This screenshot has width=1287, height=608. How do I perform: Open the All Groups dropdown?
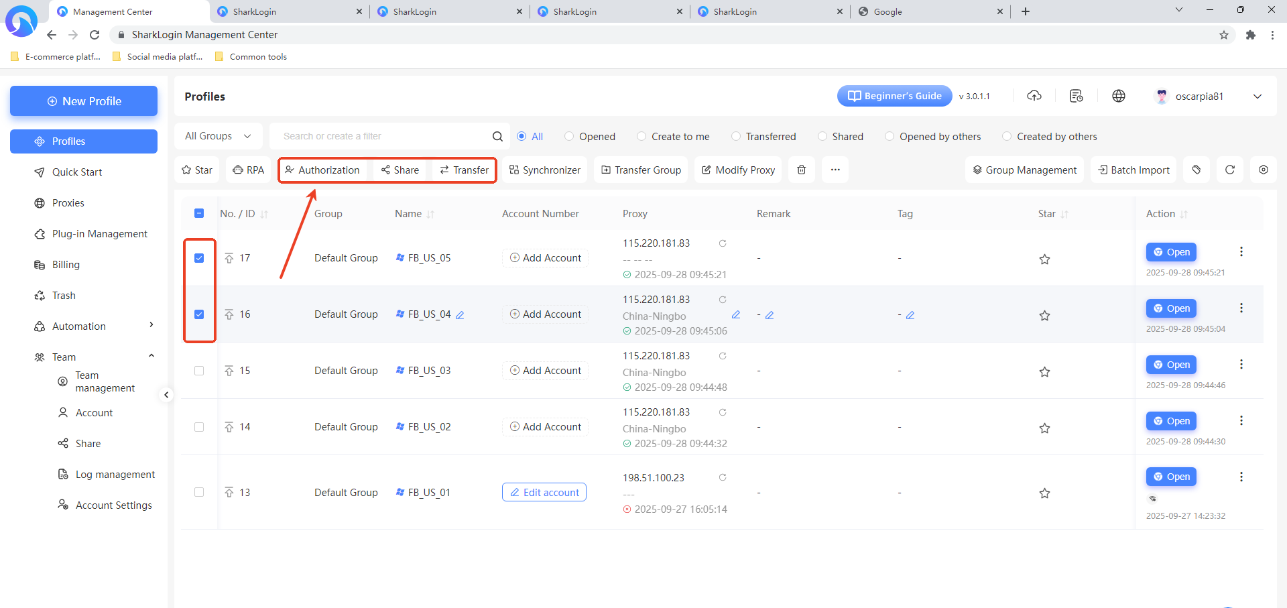pos(218,136)
